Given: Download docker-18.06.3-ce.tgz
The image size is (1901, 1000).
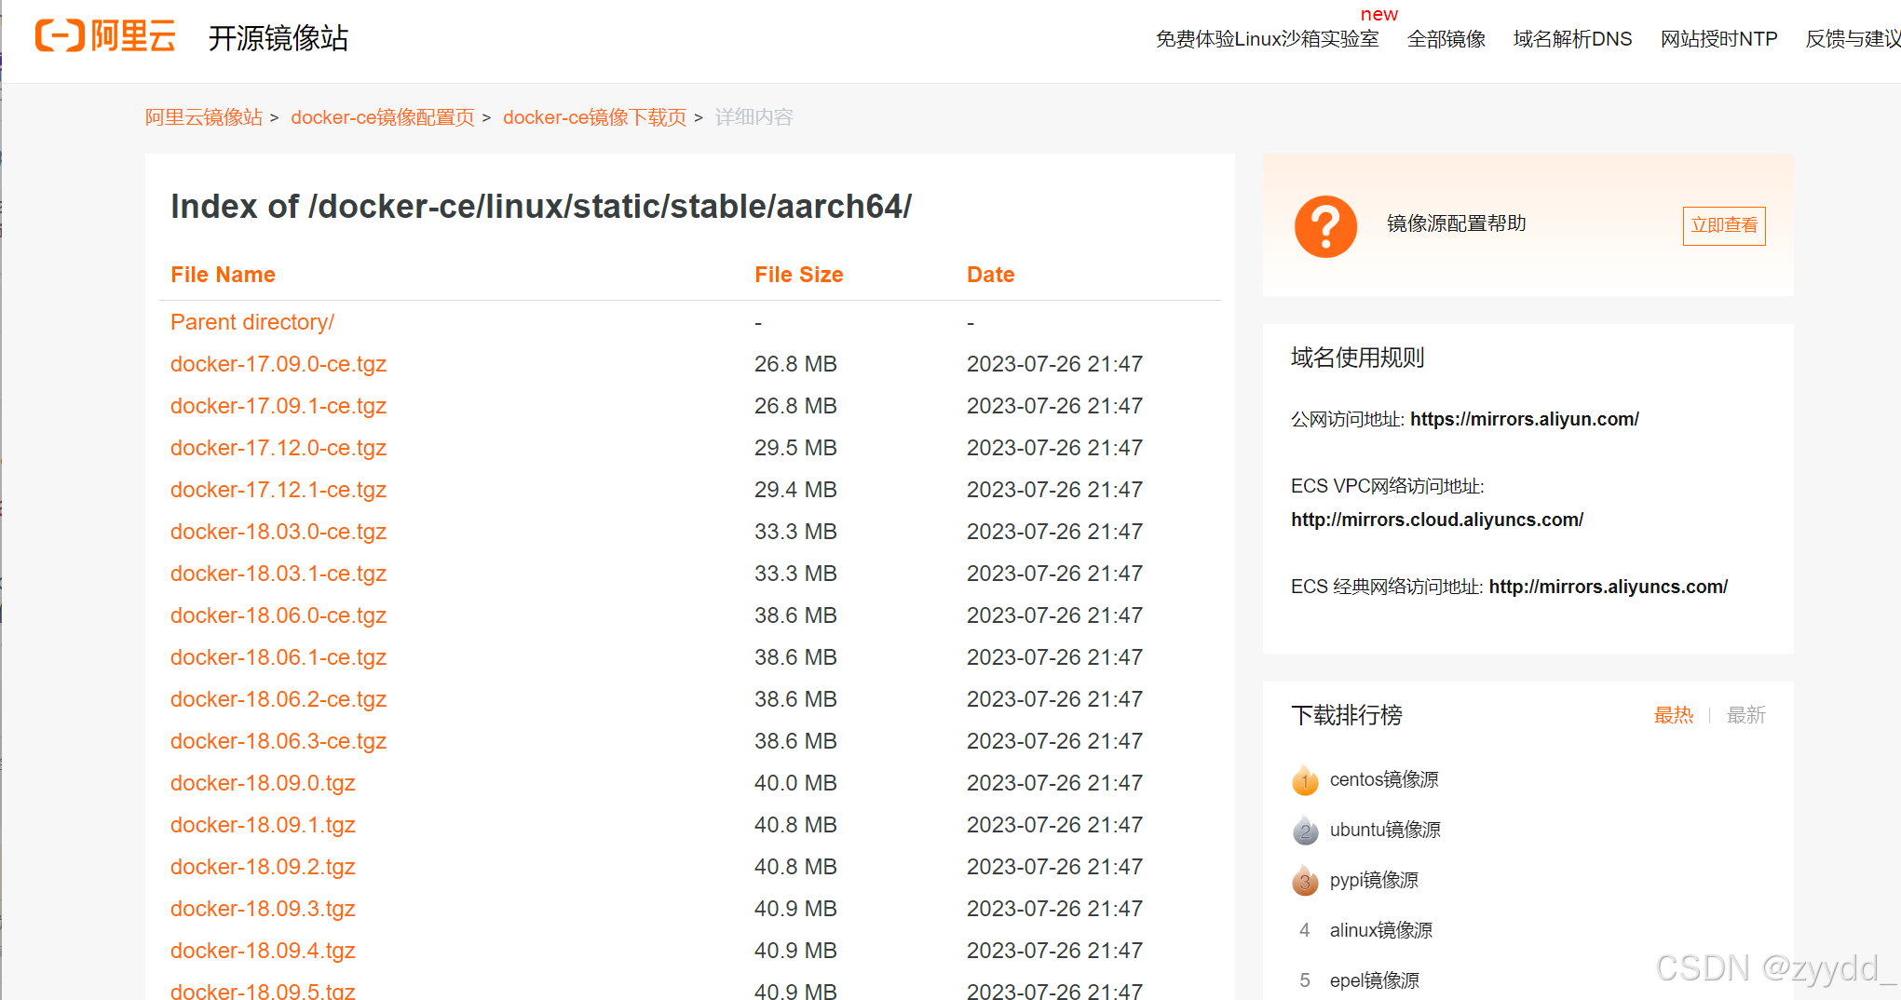Looking at the screenshot, I should tap(278, 741).
